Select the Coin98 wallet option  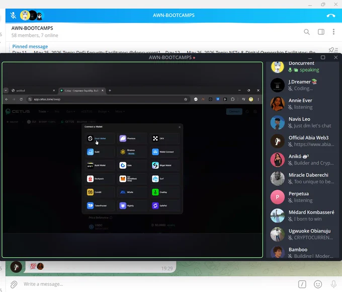click(x=100, y=192)
